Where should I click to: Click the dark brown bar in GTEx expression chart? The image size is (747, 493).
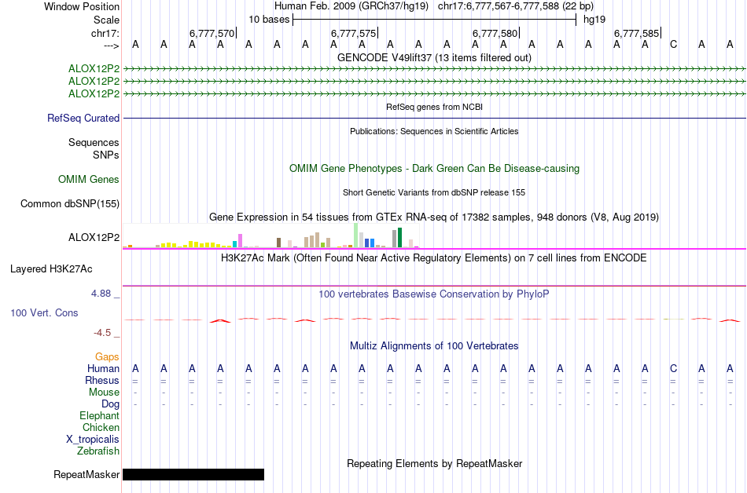coord(278,243)
